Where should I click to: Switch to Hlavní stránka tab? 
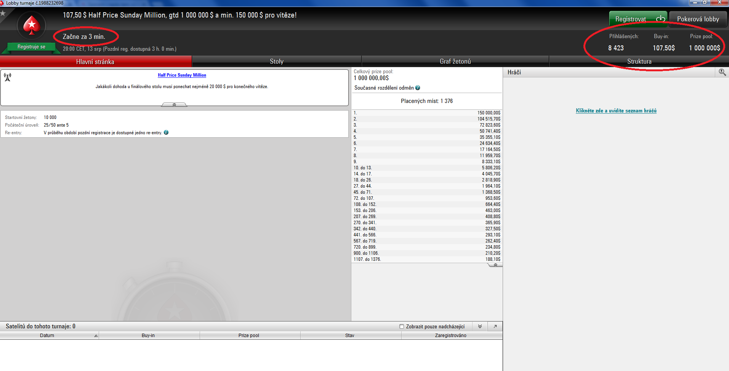tap(95, 61)
